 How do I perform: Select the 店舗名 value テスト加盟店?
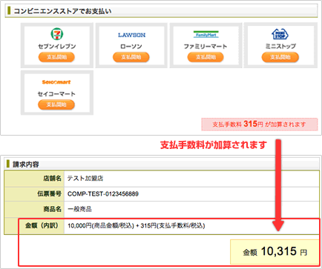click(x=85, y=179)
